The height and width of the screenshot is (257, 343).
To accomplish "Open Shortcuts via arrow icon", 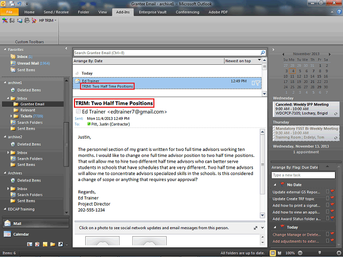I will [x=61, y=244].
